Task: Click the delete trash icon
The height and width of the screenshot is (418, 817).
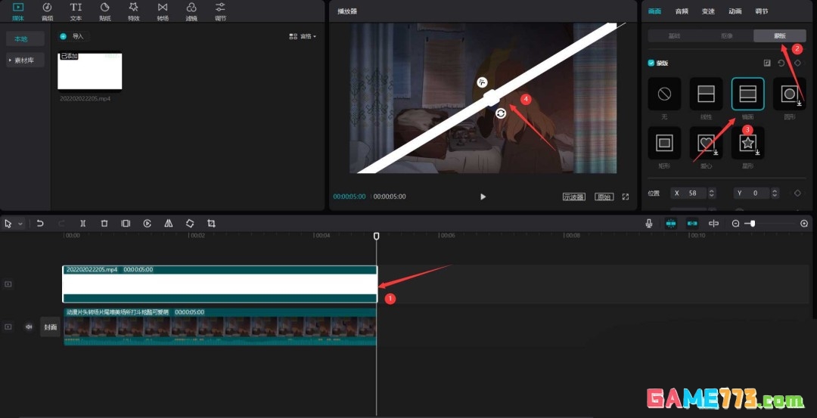Action: (104, 223)
